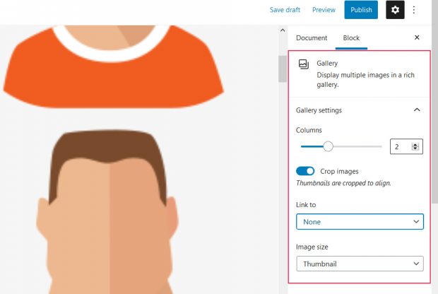Open the Image size dropdown
Image resolution: width=438 pixels, height=294 pixels.
pos(360,264)
